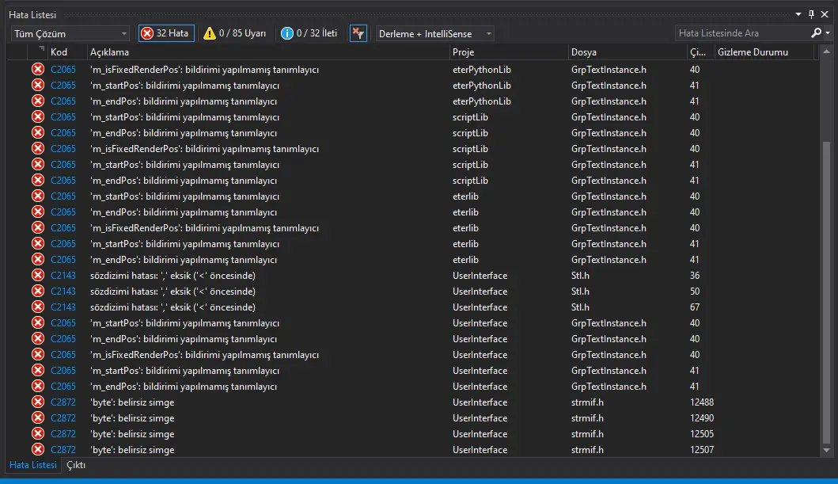The height and width of the screenshot is (484, 838).
Task: Toggle the 32 Hata errors filter
Action: pyautogui.click(x=165, y=33)
